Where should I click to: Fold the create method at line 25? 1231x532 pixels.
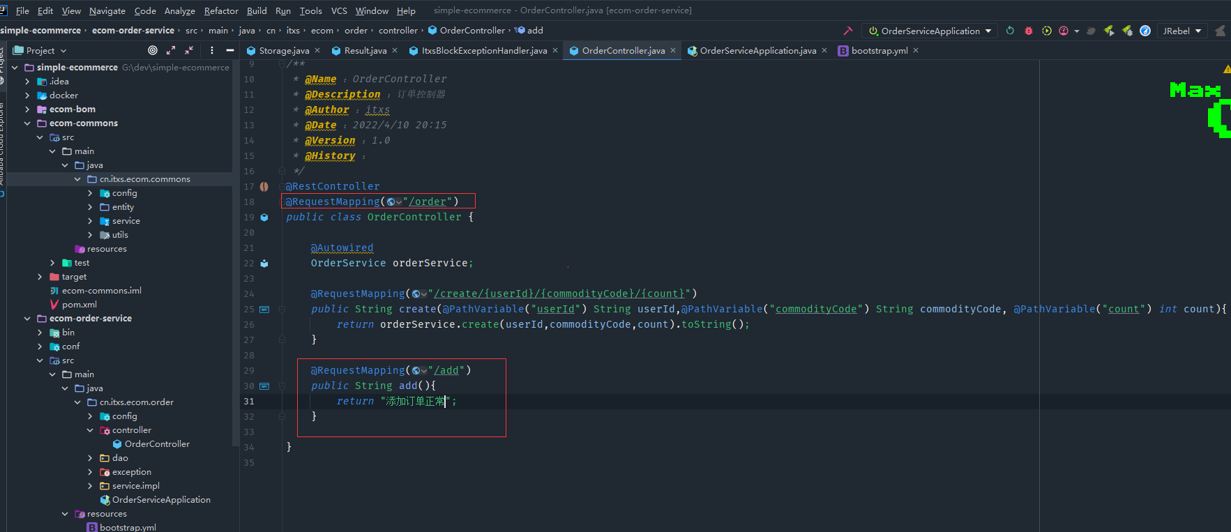[282, 309]
